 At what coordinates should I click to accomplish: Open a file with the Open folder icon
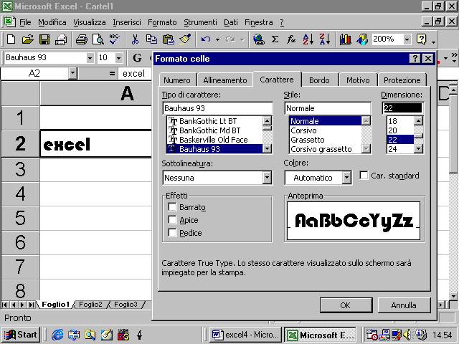click(27, 39)
